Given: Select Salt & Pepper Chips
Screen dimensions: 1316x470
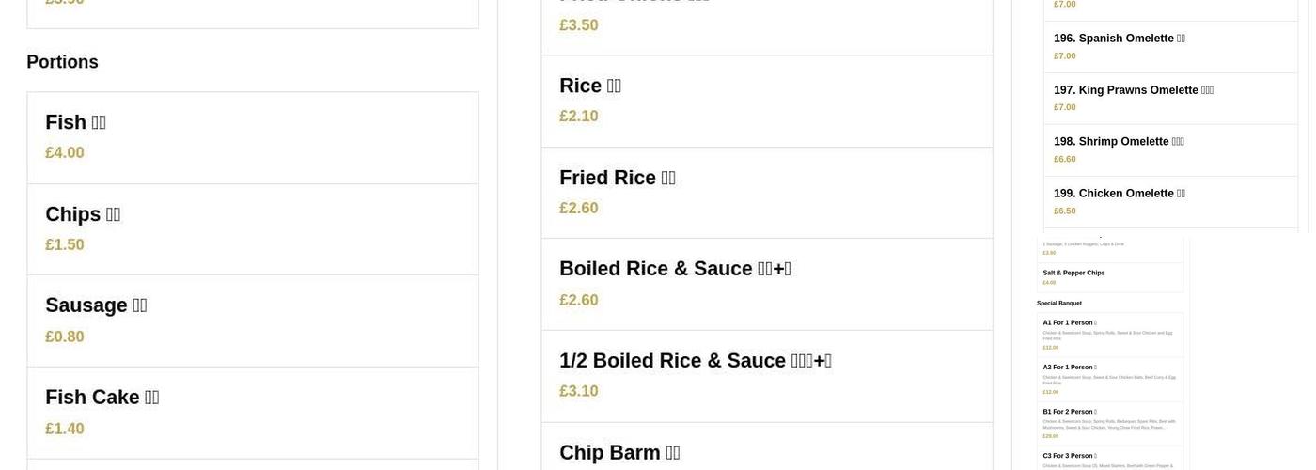Looking at the screenshot, I should coord(1110,277).
